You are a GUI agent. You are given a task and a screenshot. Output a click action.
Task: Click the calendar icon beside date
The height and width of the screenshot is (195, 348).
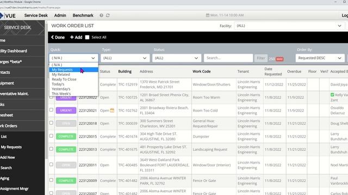(x=208, y=15)
